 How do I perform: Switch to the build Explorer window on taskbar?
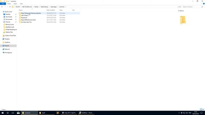(x=46, y=113)
